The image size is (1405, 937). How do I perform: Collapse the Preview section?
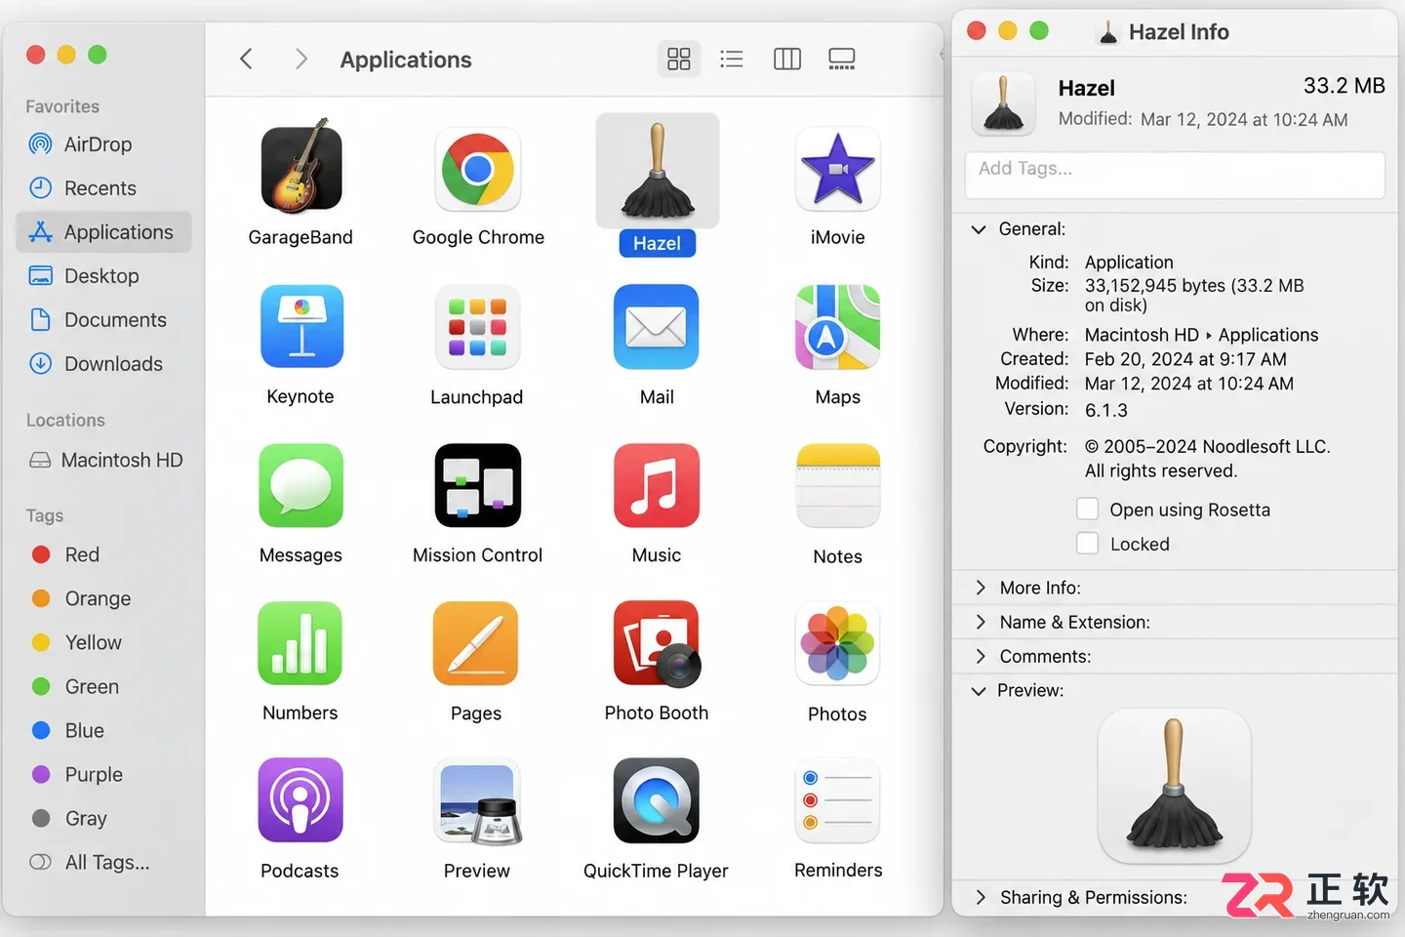click(979, 691)
